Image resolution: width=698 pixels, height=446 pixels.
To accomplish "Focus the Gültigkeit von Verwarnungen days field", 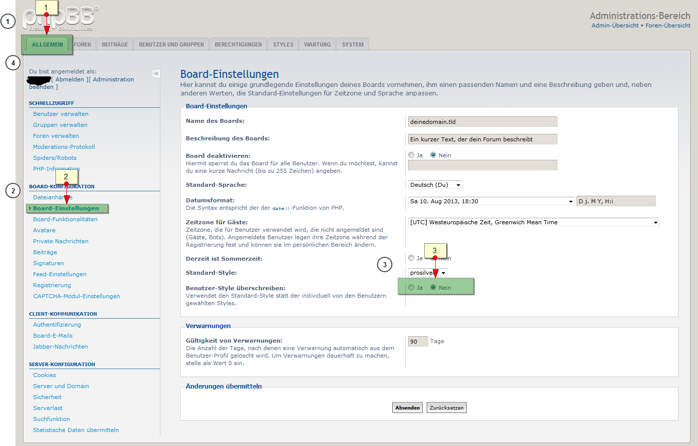I will [418, 342].
